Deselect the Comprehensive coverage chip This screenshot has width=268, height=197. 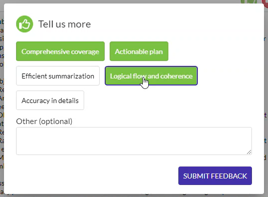click(60, 51)
